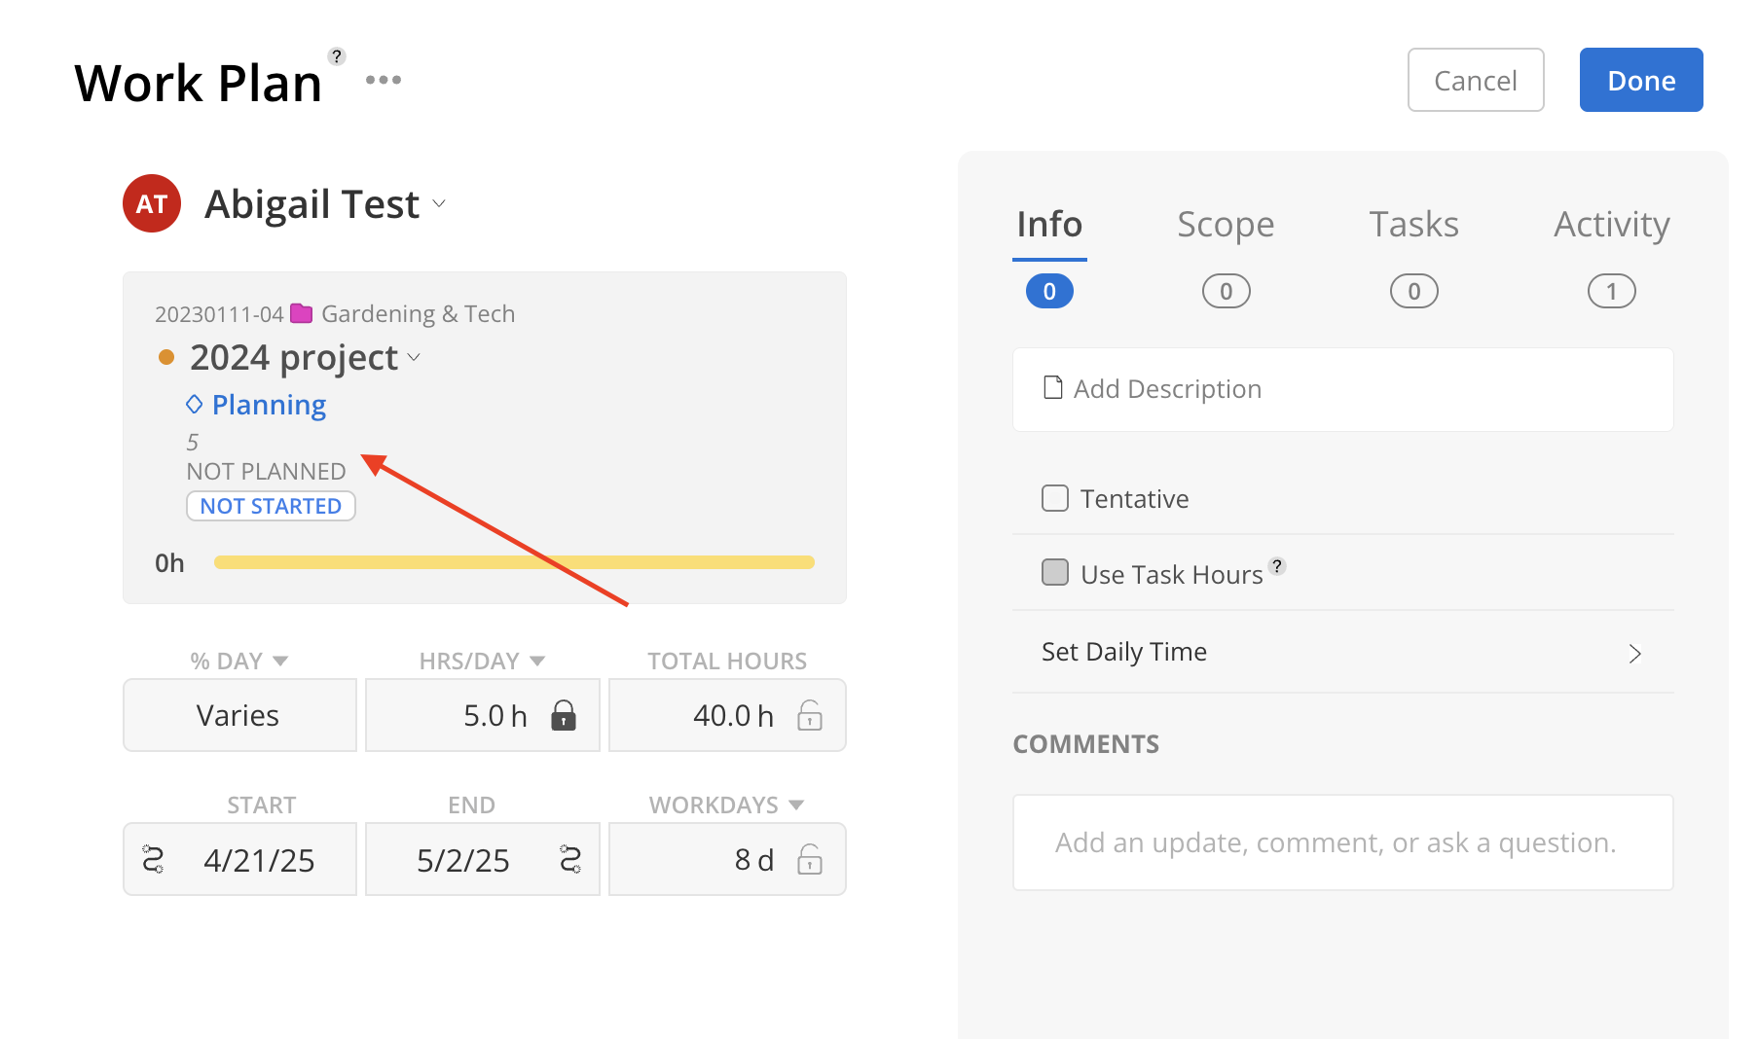Viewport: 1758px width, 1039px height.
Task: Click the locked padlock in HRS/DAY field
Action: pyautogui.click(x=564, y=716)
